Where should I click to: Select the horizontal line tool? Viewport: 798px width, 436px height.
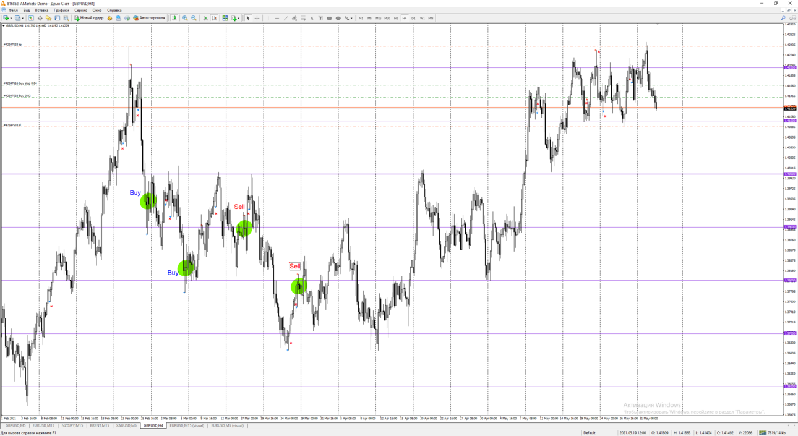pyautogui.click(x=277, y=18)
